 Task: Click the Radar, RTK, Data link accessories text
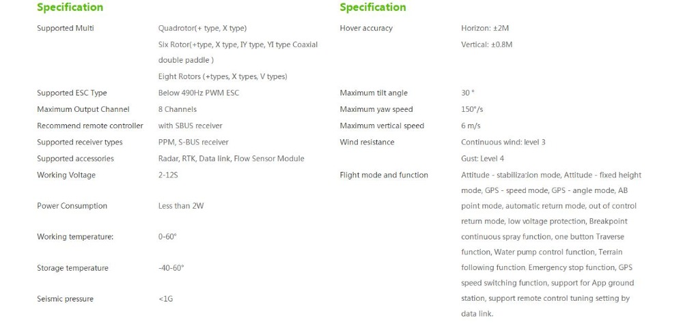click(x=232, y=159)
